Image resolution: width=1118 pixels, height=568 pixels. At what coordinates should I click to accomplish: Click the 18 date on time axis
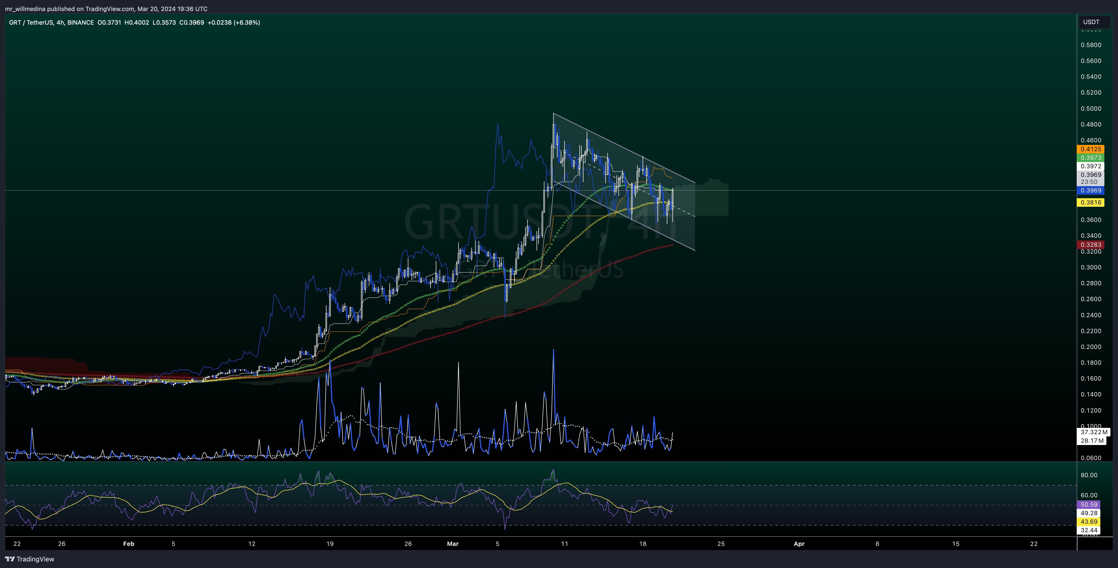[643, 544]
